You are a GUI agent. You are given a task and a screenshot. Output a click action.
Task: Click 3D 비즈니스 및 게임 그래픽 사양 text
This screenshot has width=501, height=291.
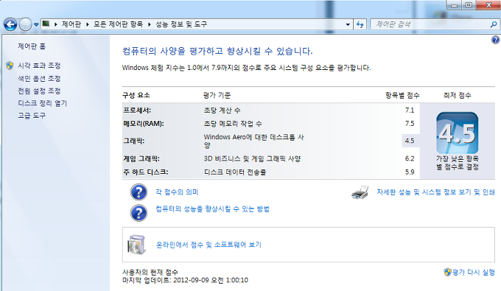coord(253,158)
